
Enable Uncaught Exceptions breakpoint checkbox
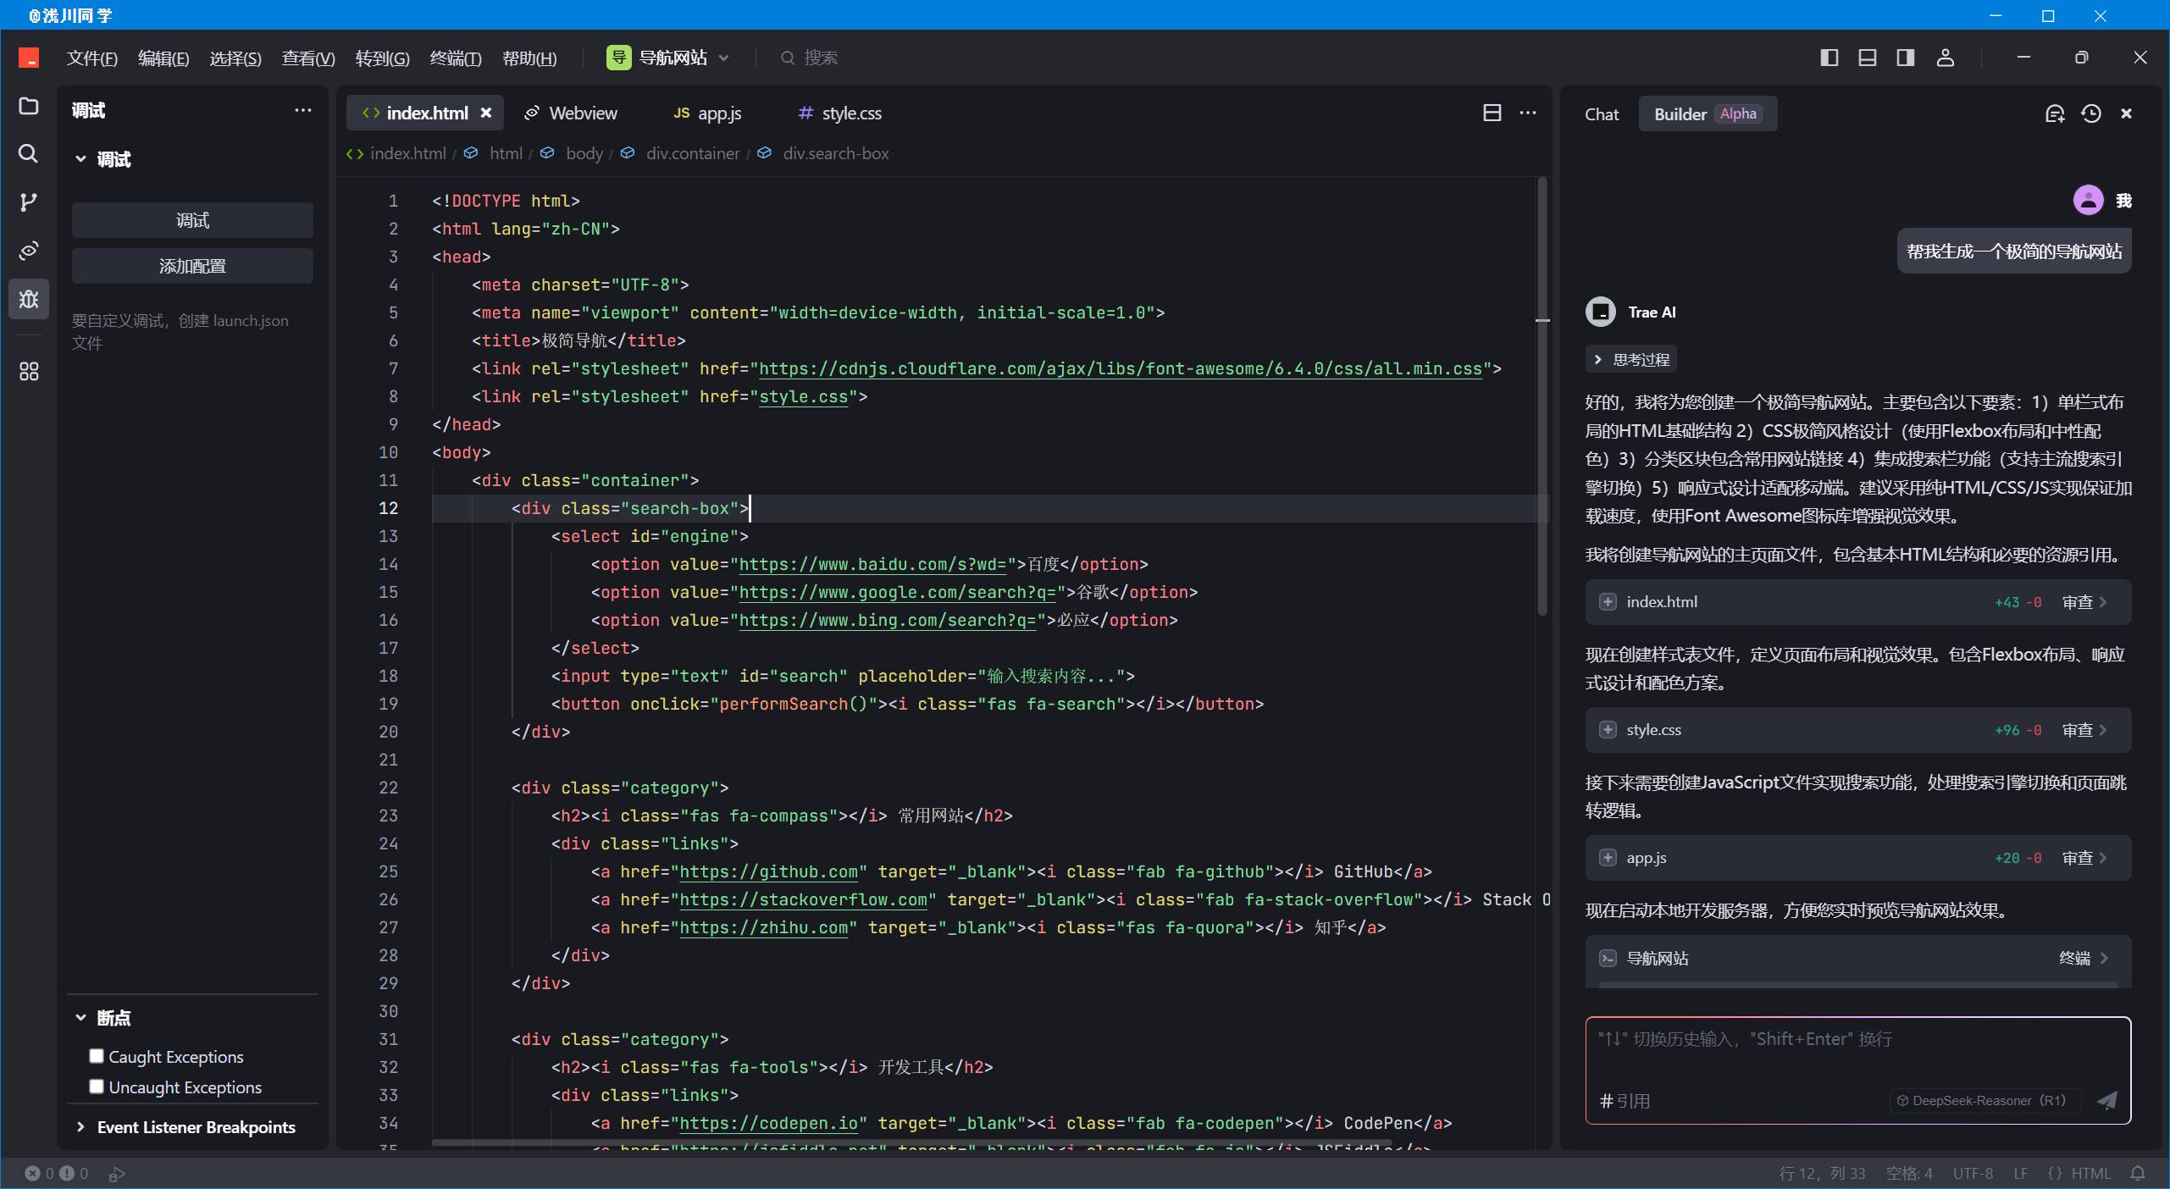tap(97, 1087)
